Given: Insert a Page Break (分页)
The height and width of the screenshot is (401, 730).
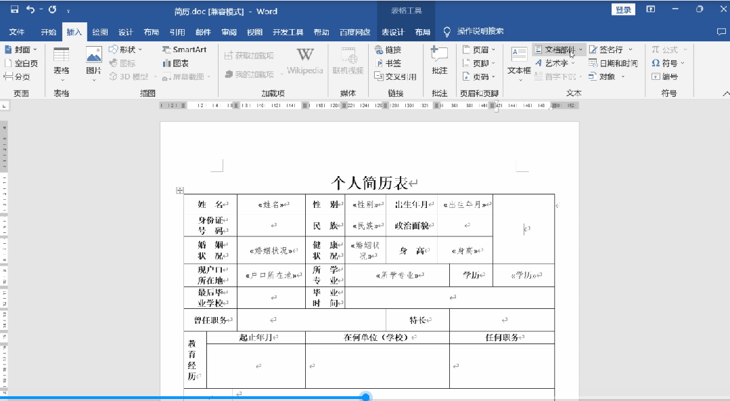Looking at the screenshot, I should 17,77.
